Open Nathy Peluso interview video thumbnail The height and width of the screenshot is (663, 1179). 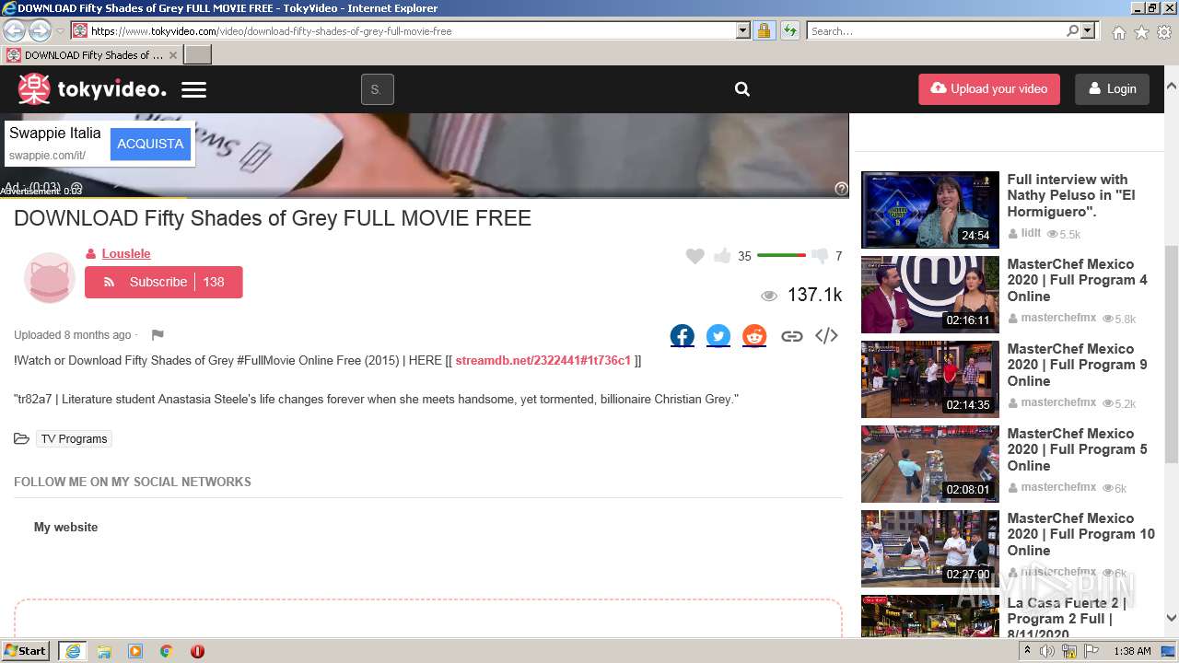(x=930, y=210)
